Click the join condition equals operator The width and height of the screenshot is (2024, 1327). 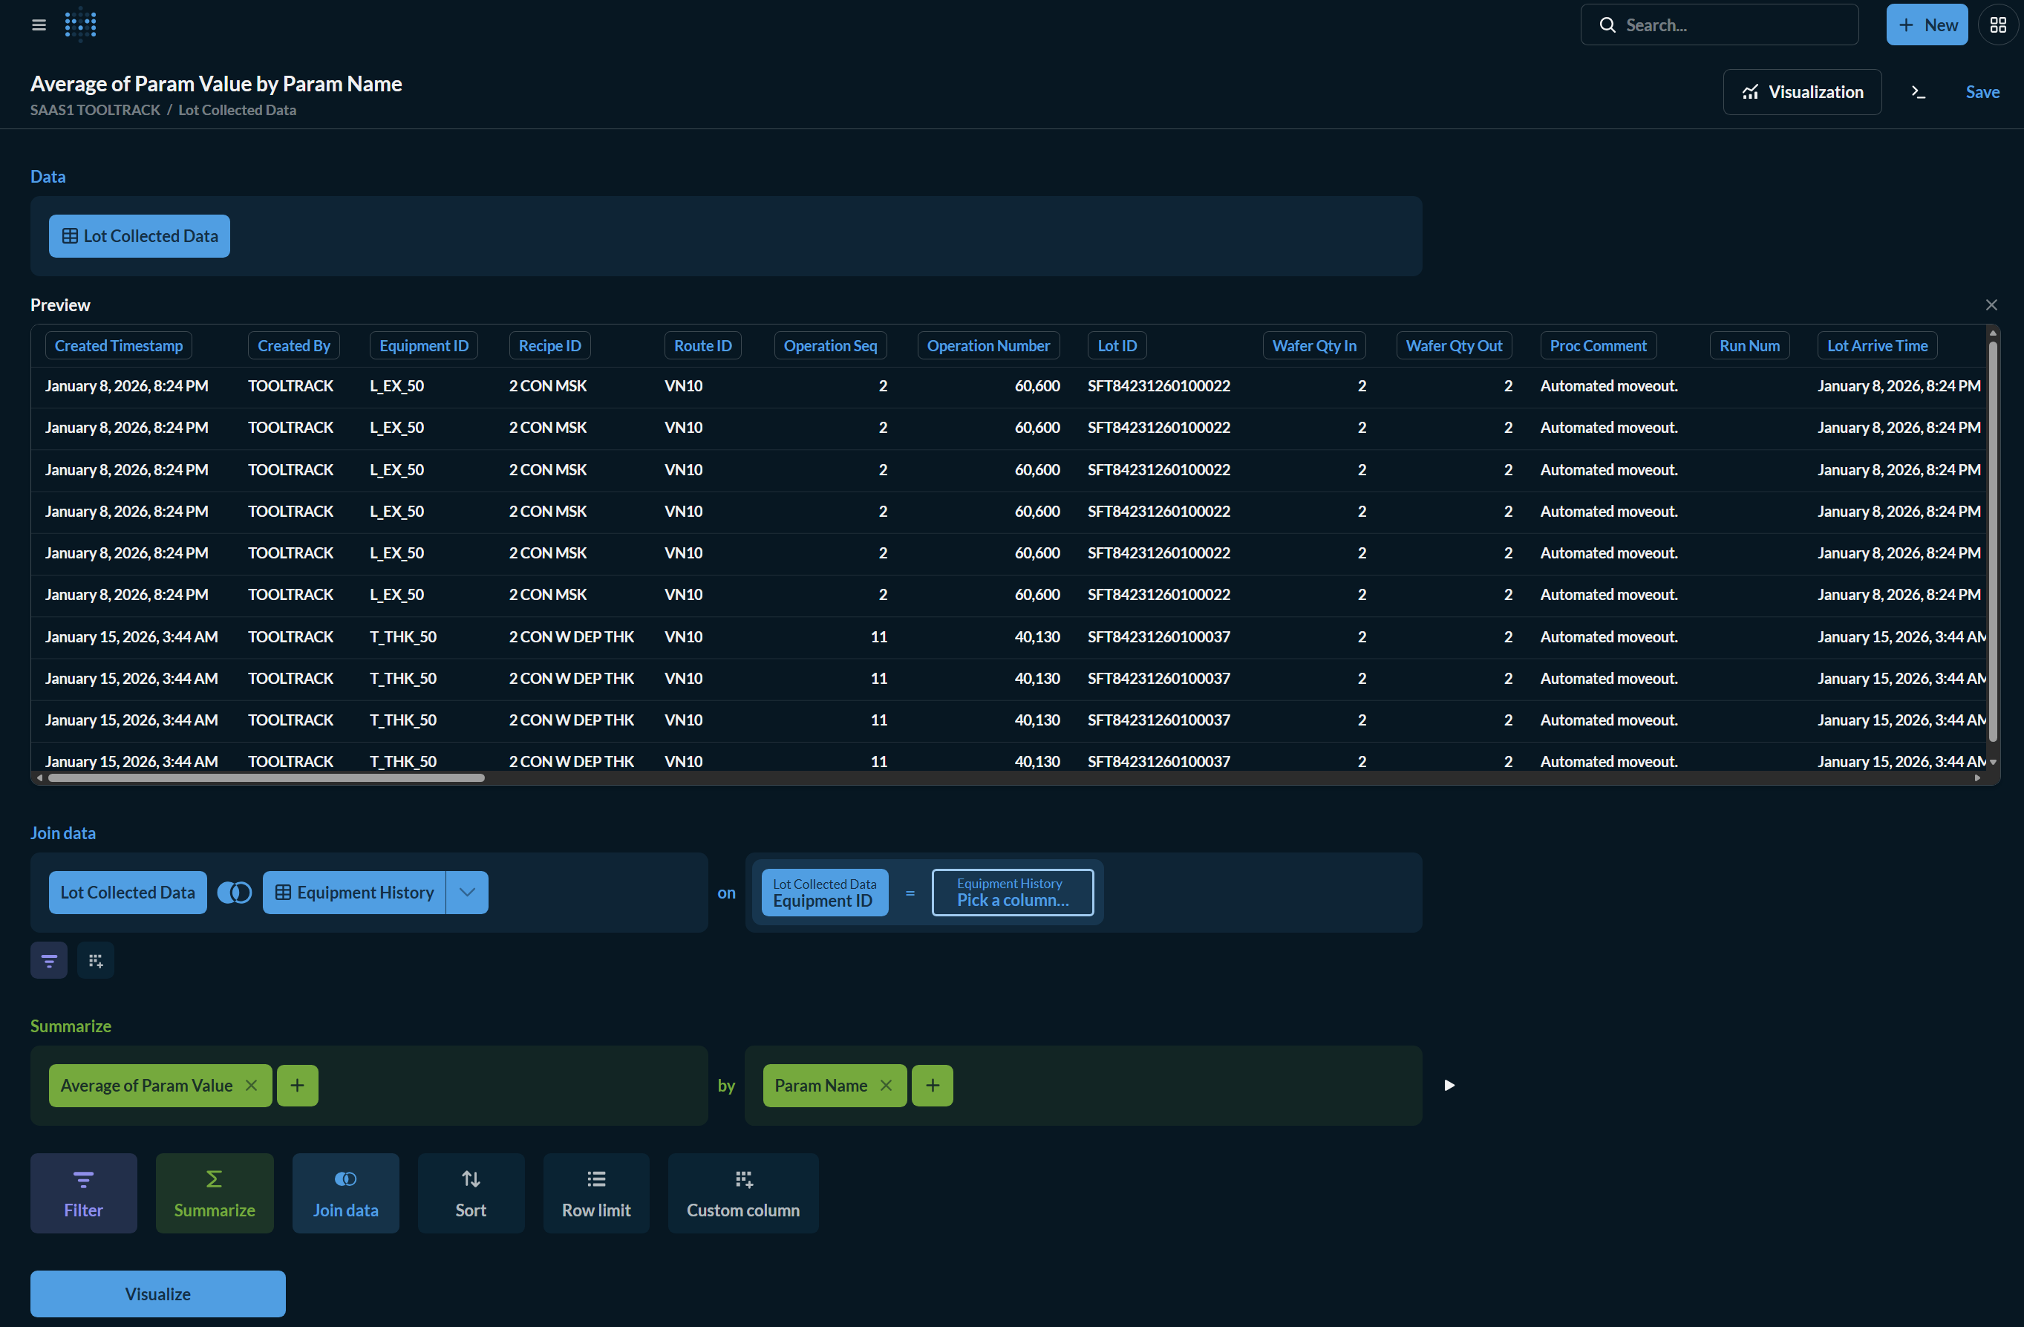910,893
